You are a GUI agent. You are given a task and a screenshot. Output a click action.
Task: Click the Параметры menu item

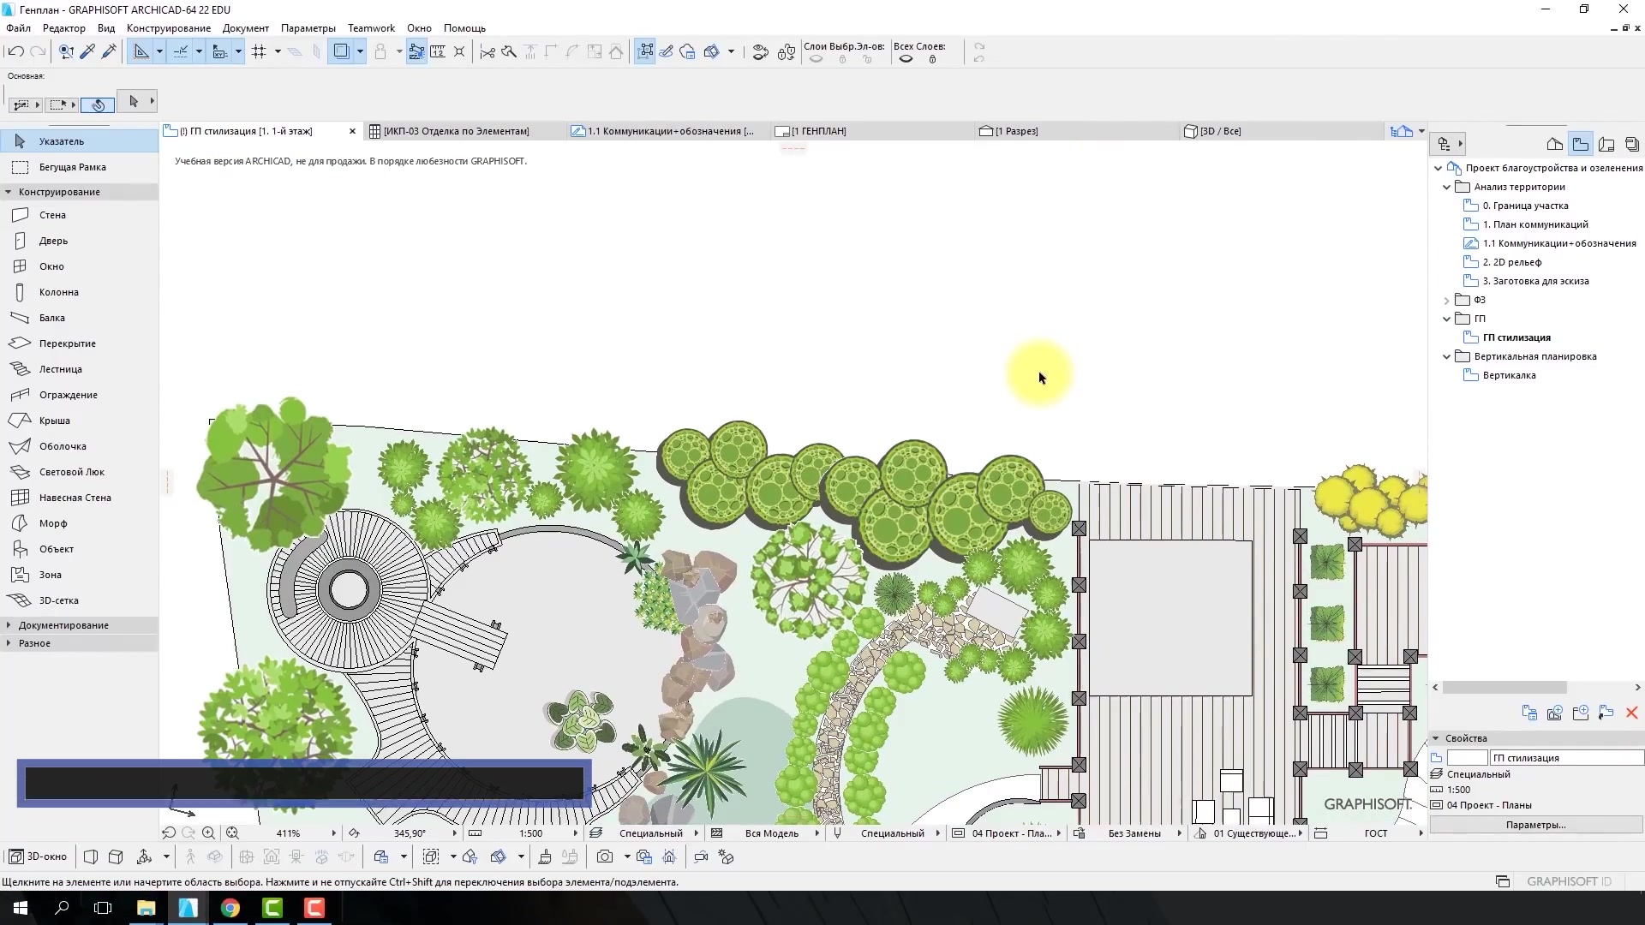tap(306, 27)
